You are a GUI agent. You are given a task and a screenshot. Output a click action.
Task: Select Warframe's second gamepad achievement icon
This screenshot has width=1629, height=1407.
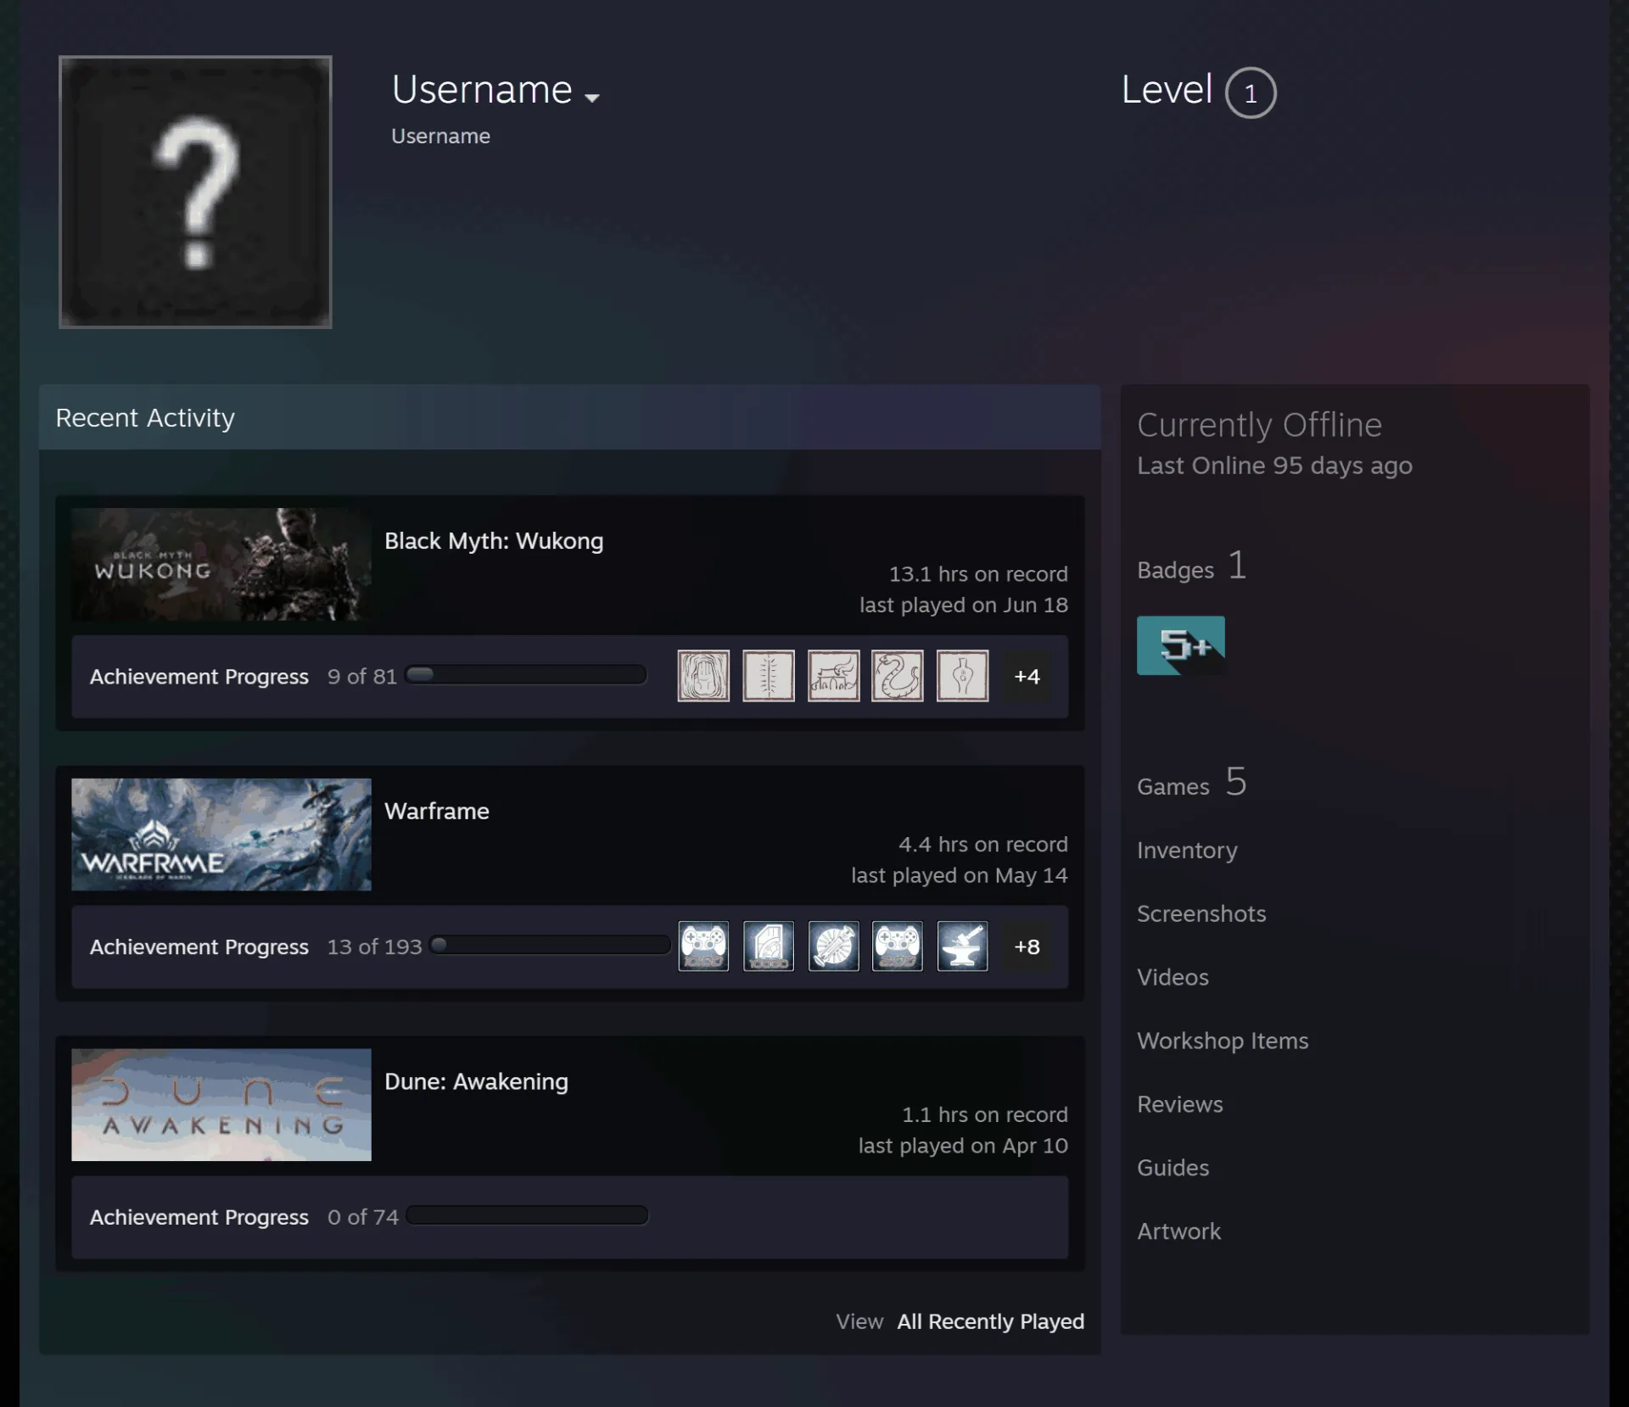pos(897,946)
